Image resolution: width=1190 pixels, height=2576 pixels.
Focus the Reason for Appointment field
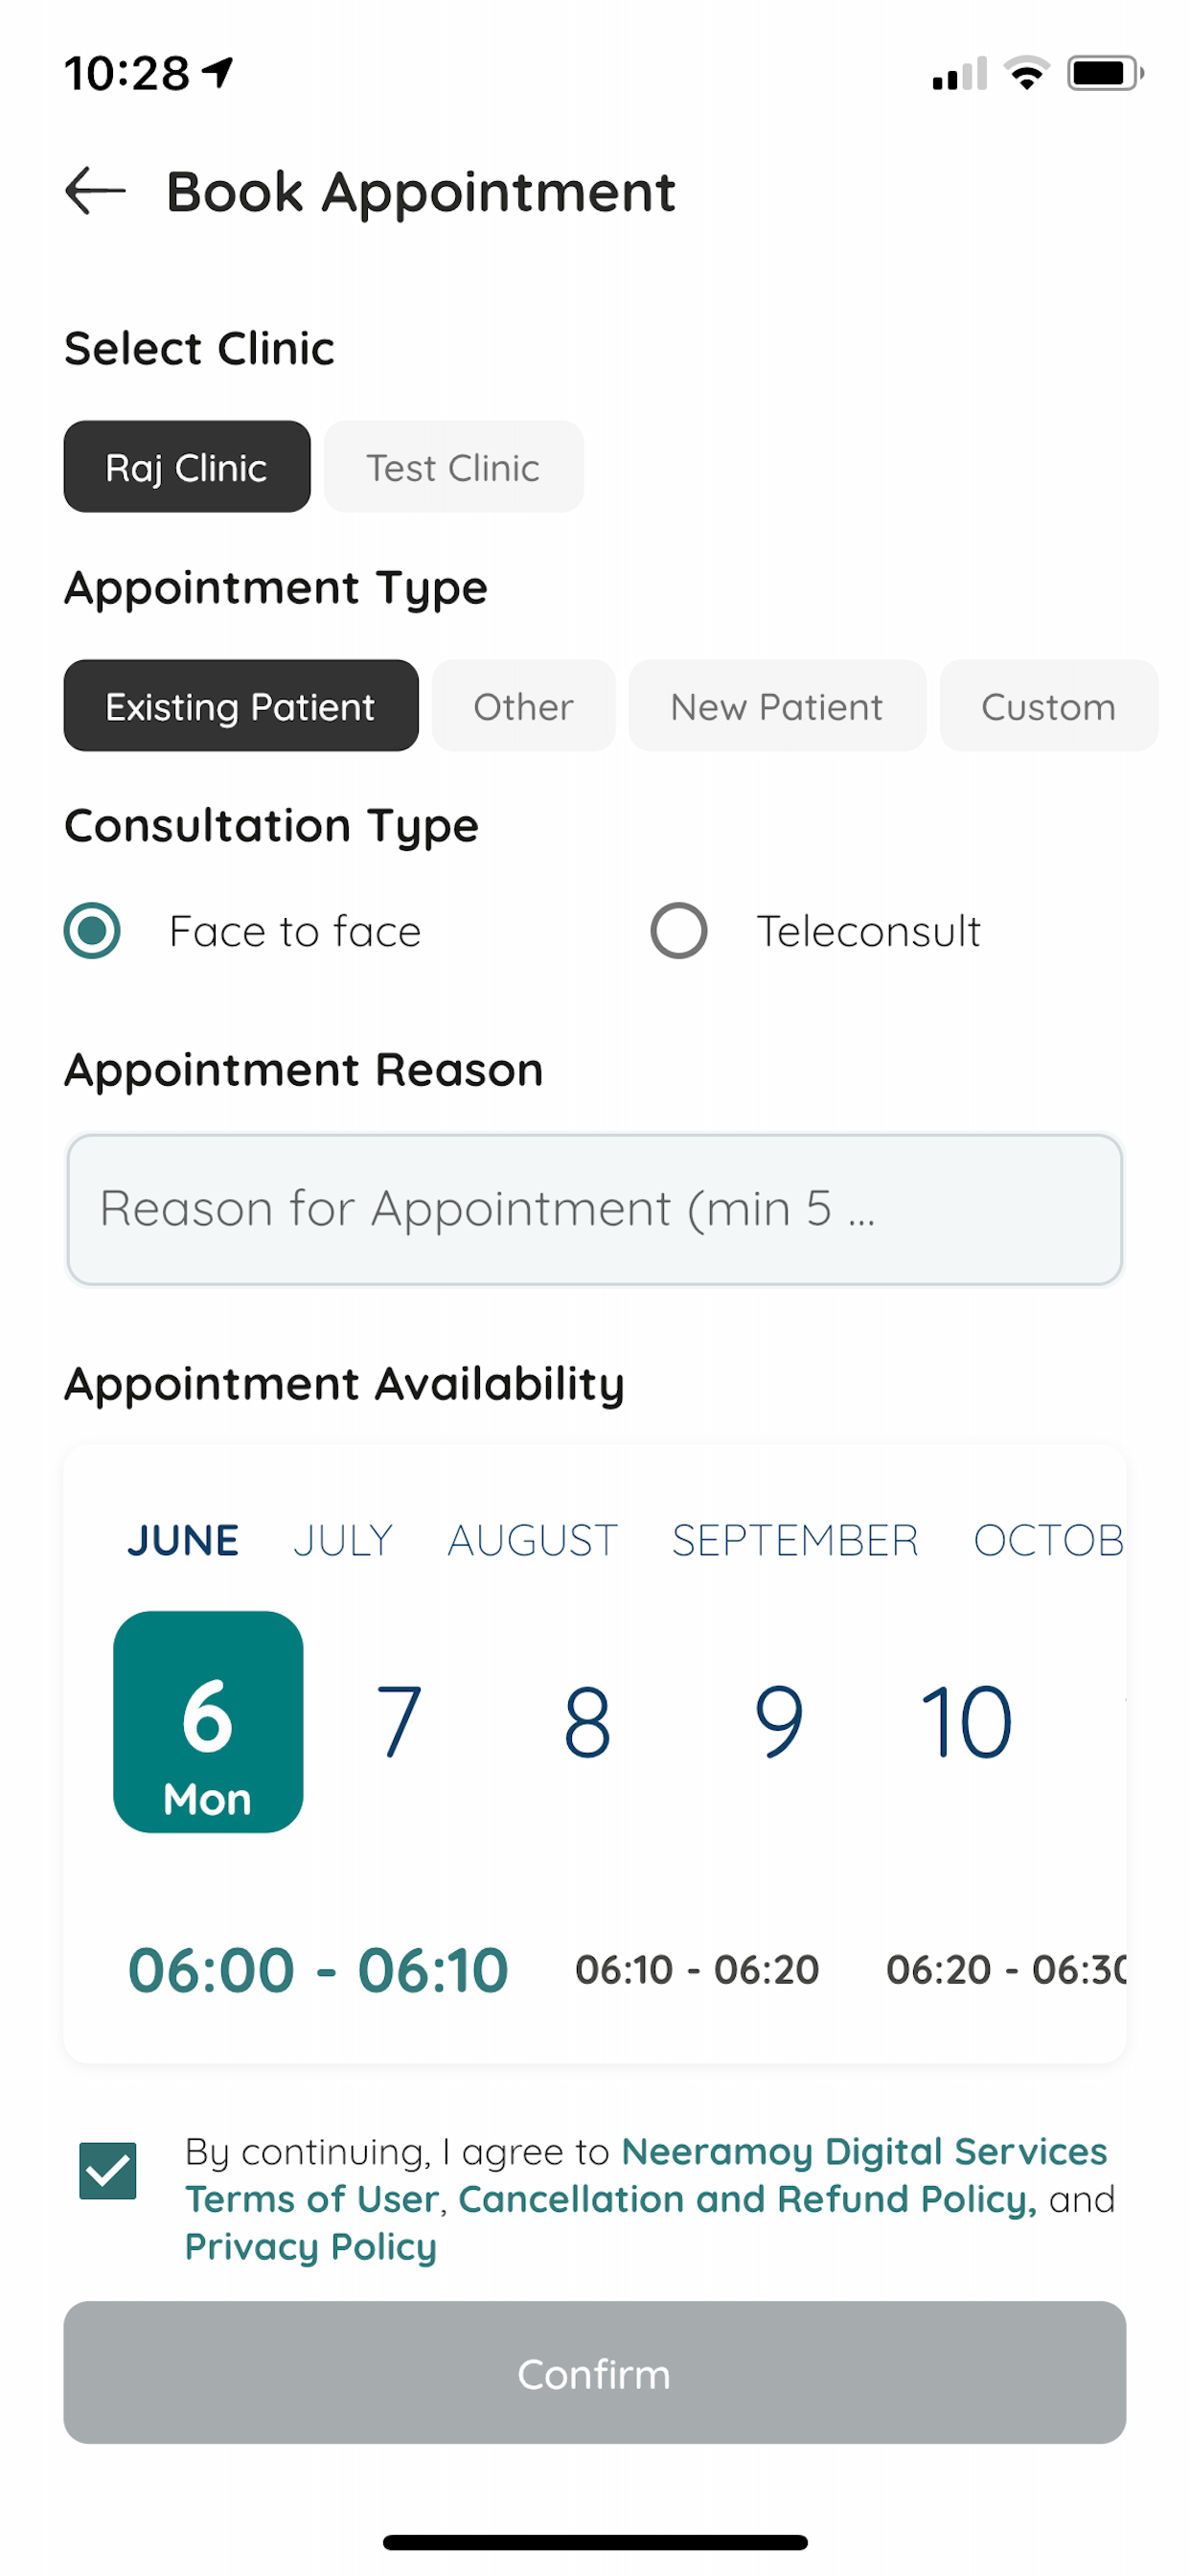(595, 1209)
